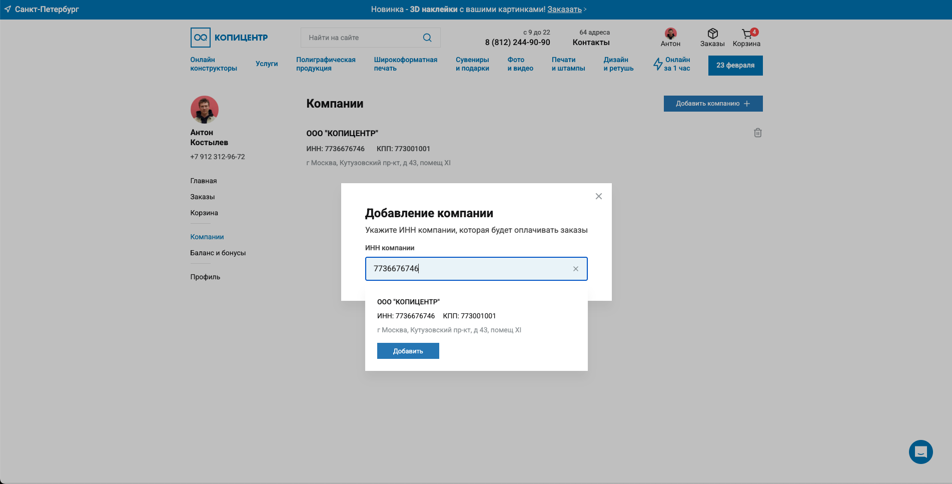The image size is (952, 484).
Task: Go to Баланс и бонусы section
Action: click(x=218, y=253)
